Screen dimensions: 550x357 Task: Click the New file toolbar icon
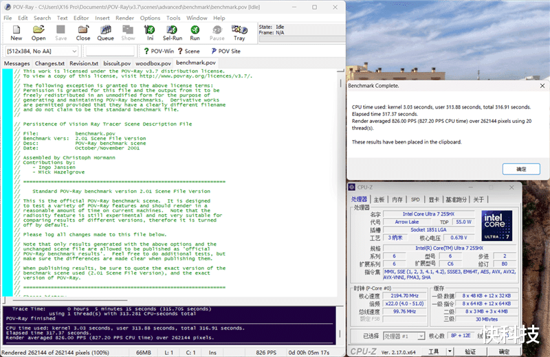click(16, 33)
